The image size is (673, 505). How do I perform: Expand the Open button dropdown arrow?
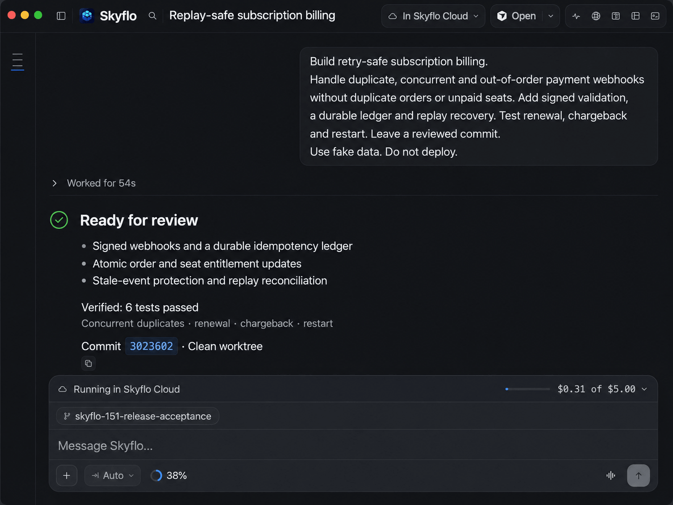pyautogui.click(x=551, y=16)
